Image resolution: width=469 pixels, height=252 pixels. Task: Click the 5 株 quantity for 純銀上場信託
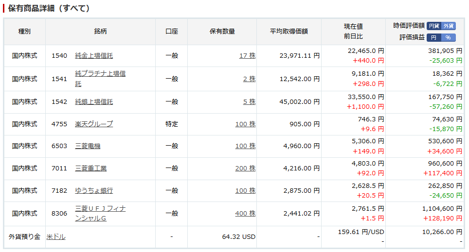pos(249,102)
